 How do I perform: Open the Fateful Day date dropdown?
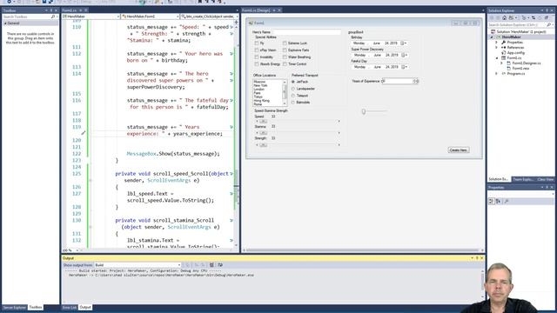click(406, 67)
